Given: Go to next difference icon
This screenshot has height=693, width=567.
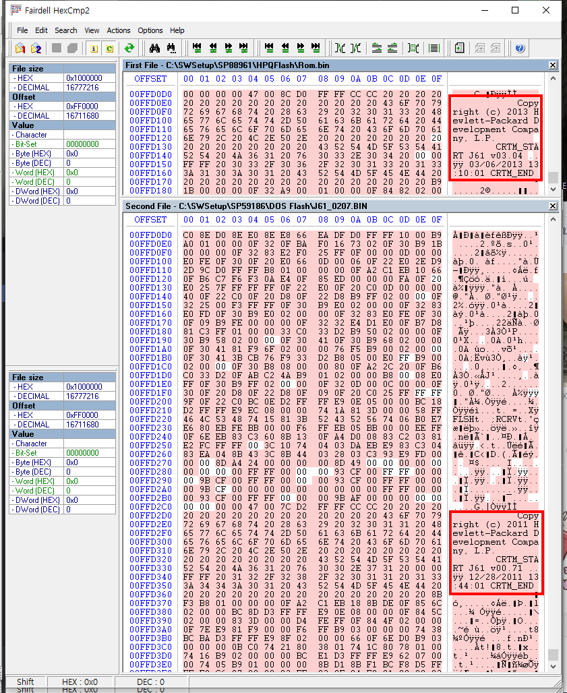Looking at the screenshot, I should pos(228,48).
